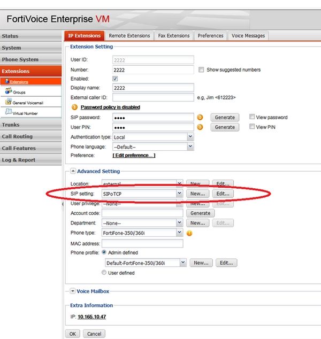
Task: Click the Groups people icon
Action: pos(8,91)
